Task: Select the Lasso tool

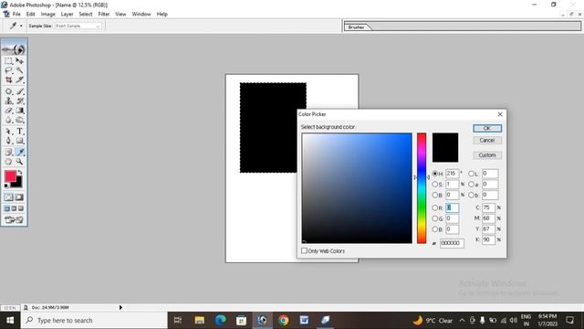Action: (8, 70)
